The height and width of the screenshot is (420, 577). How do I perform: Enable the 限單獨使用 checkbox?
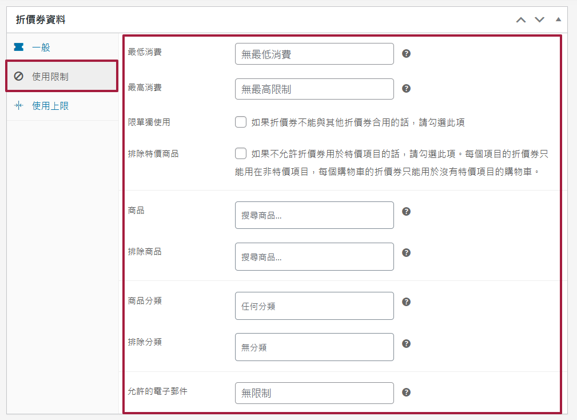point(241,121)
